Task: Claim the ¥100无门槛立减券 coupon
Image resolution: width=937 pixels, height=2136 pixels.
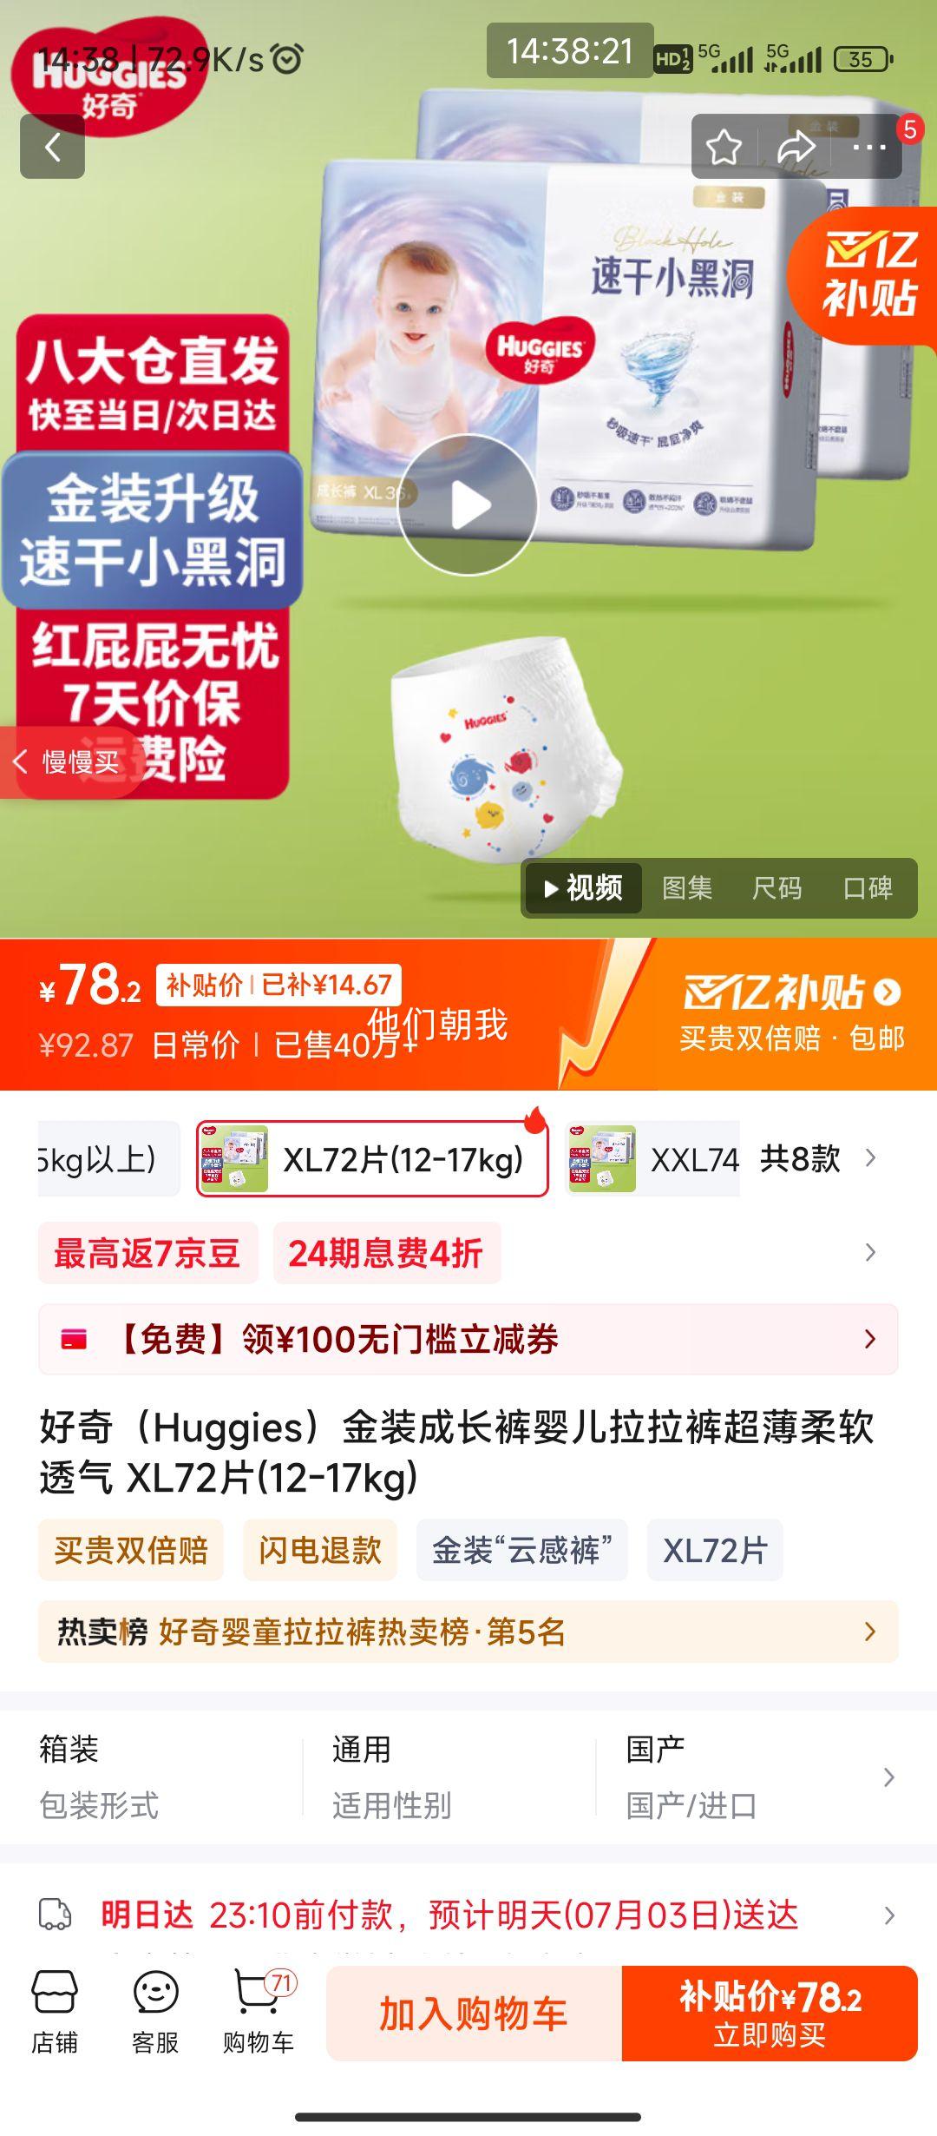Action: pyautogui.click(x=468, y=1339)
